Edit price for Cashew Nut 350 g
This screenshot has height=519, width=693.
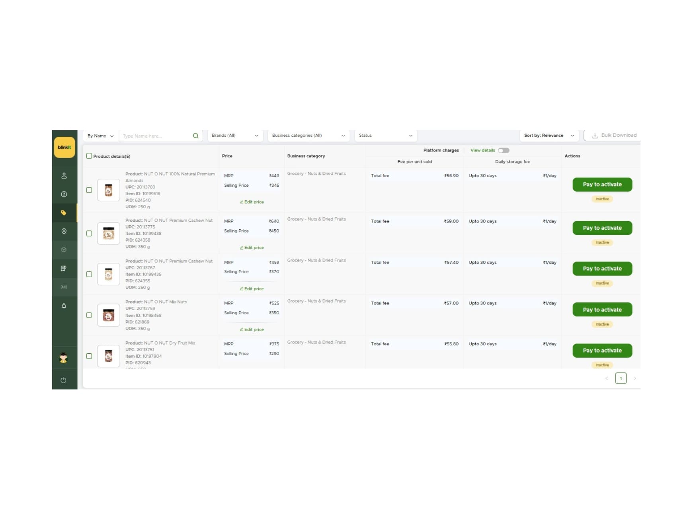pos(252,248)
